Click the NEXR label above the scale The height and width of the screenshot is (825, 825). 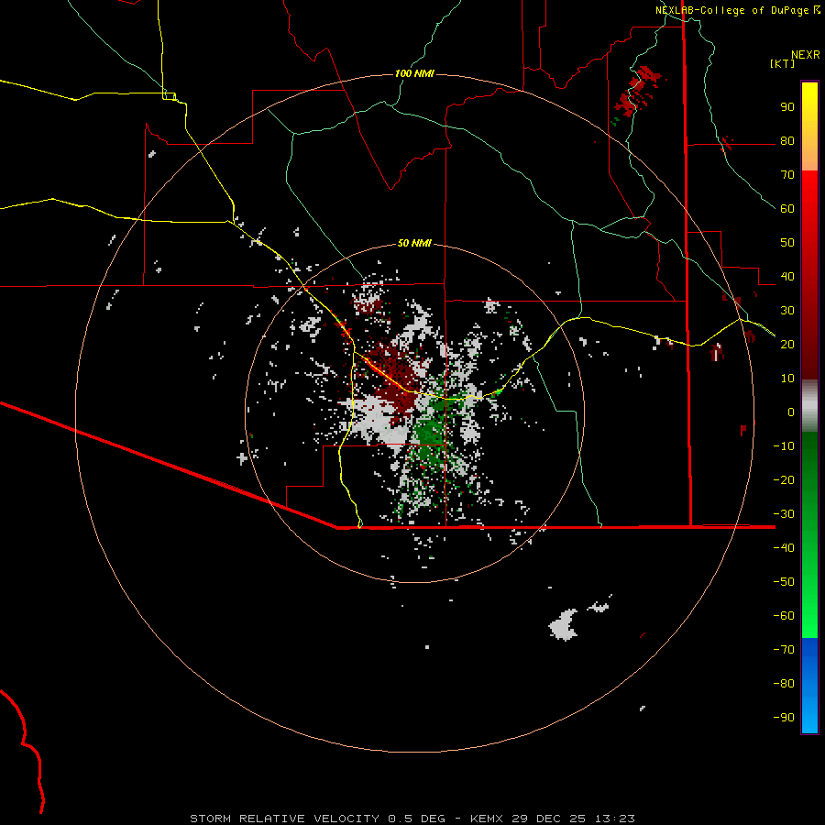click(805, 55)
